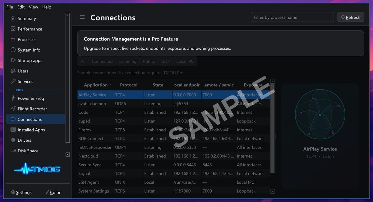The height and width of the screenshot is (202, 373).
Task: Select the Firefox connection row
Action: [174, 130]
